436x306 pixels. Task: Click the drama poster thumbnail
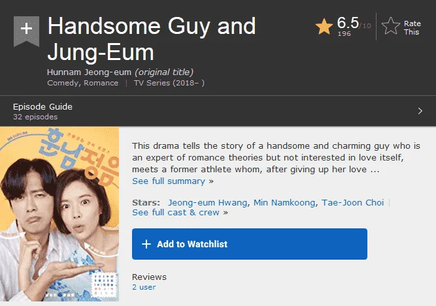(x=59, y=214)
